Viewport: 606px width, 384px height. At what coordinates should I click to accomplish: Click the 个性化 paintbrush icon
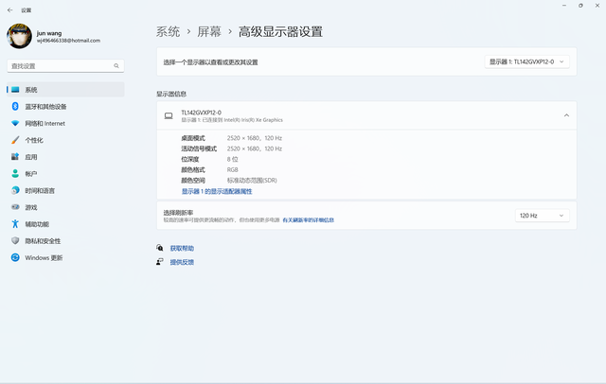pos(15,140)
